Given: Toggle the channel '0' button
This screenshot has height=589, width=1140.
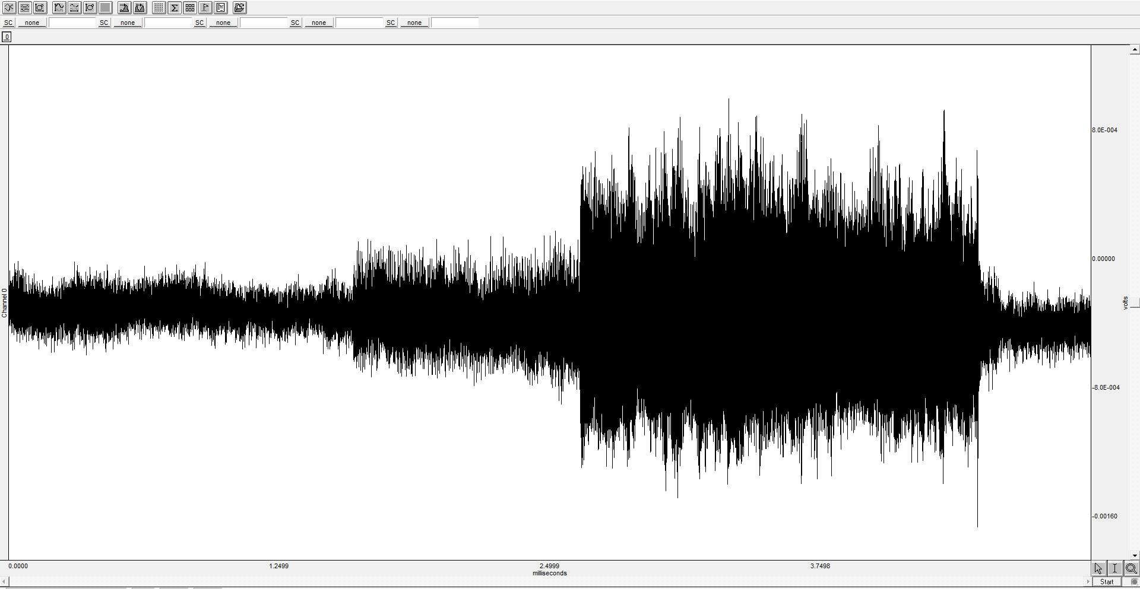Looking at the screenshot, I should [x=7, y=37].
